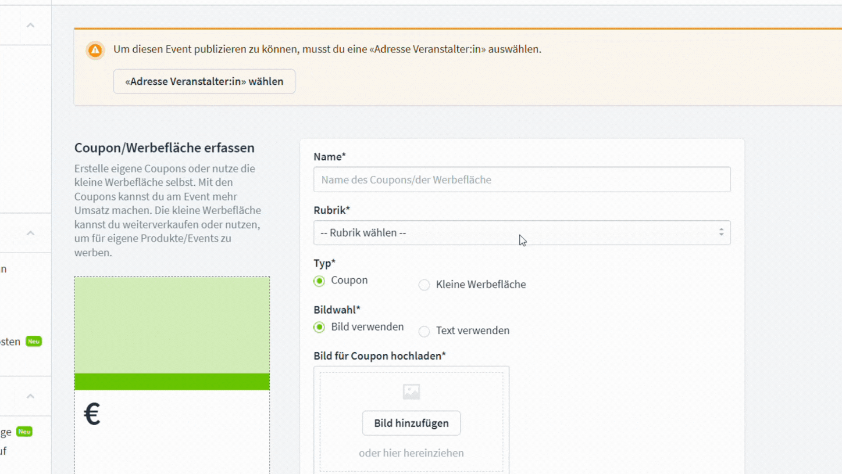Click the light green coupon preview area
842x474 pixels.
click(x=172, y=325)
